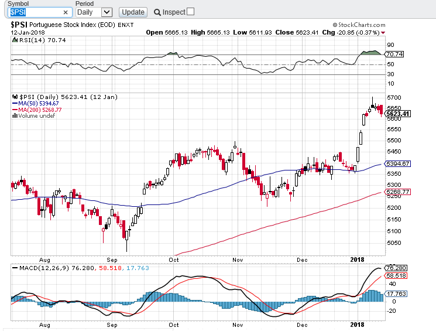
Task: Click the 5623.41 current price label
Action: pos(398,114)
